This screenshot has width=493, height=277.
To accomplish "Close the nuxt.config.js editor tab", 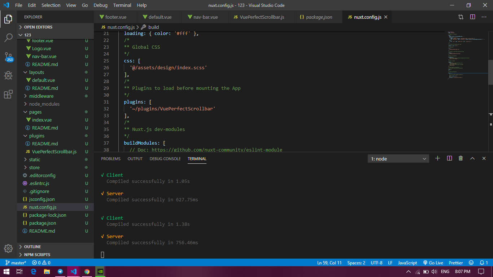I will [x=386, y=17].
